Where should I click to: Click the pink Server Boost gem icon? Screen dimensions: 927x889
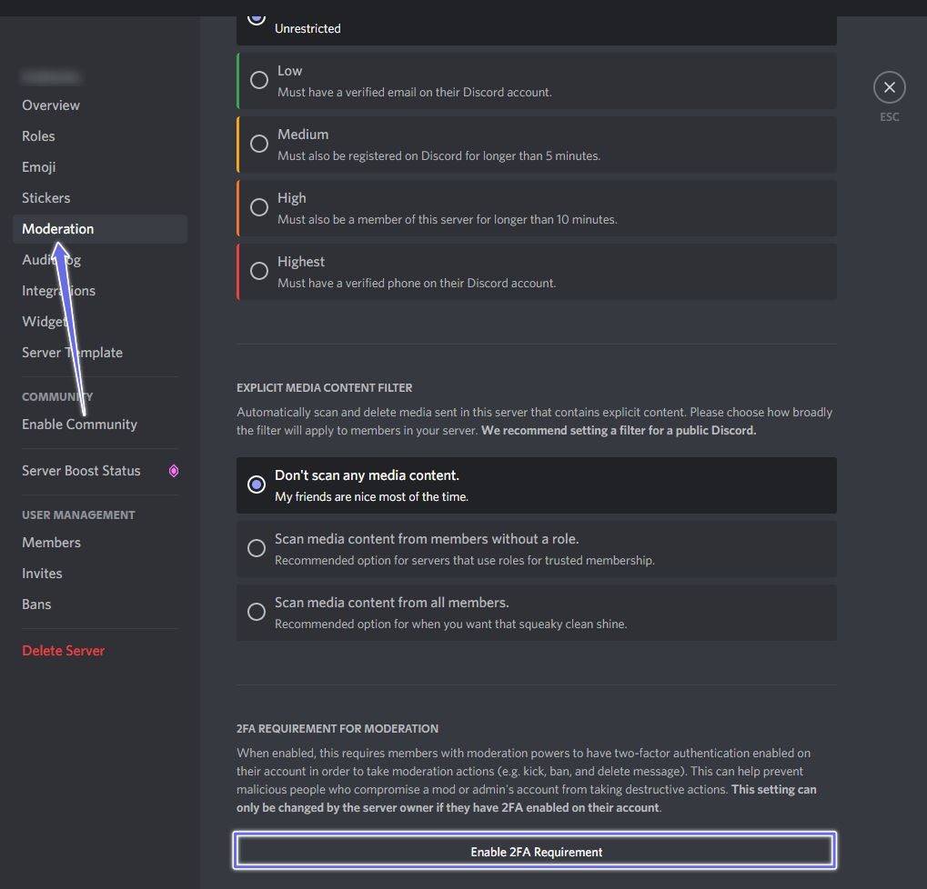point(174,471)
